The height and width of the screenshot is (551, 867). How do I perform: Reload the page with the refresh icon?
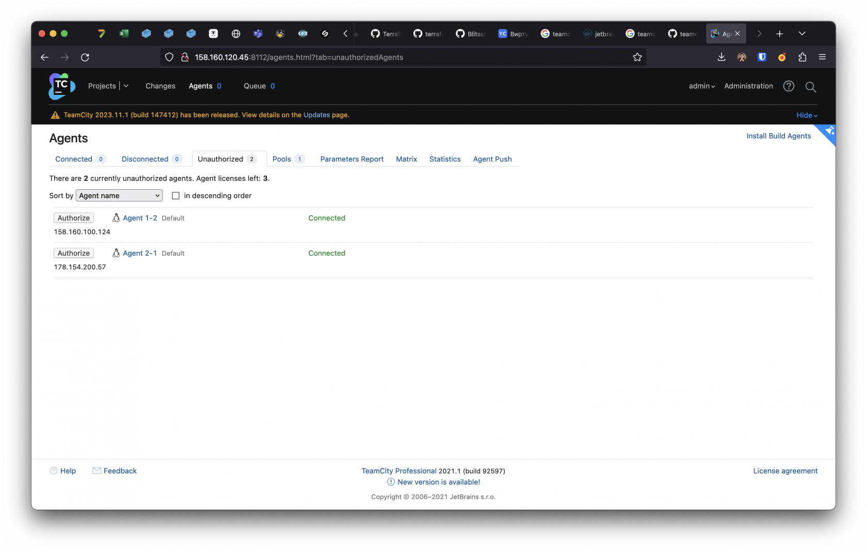click(x=85, y=57)
